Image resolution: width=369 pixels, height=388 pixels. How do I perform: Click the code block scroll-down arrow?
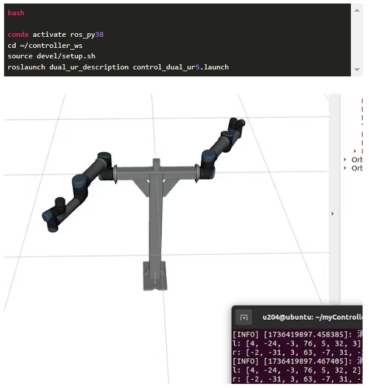tap(357, 69)
